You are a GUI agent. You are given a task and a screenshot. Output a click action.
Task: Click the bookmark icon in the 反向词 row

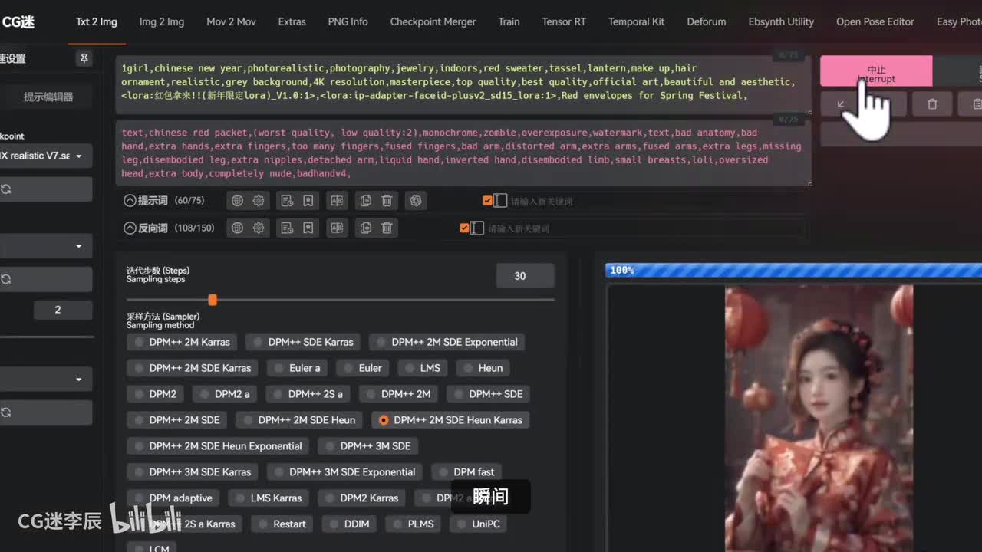(308, 228)
